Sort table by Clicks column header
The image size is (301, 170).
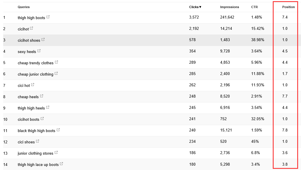pyautogui.click(x=195, y=7)
